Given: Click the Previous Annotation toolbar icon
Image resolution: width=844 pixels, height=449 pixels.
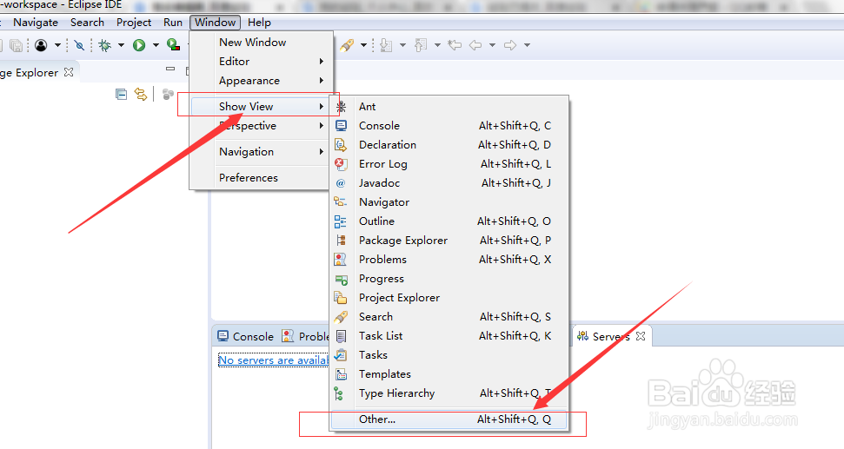Looking at the screenshot, I should (x=421, y=45).
